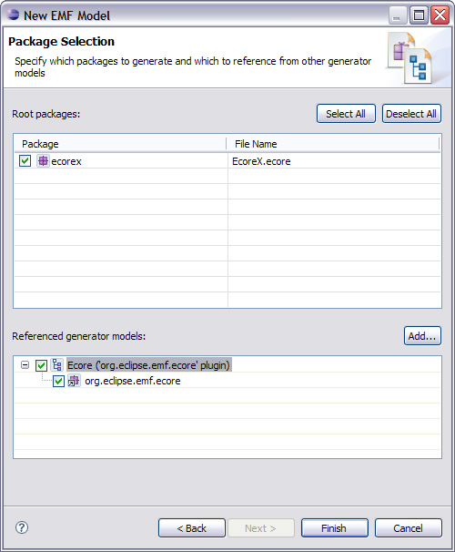455x552 pixels.
Task: Cancel the New EMF Model wizard
Action: coord(409,528)
